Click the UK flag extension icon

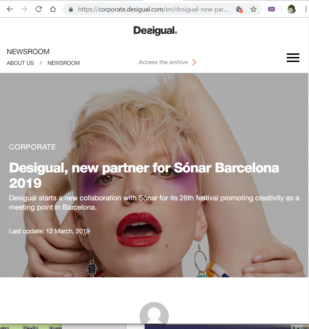tap(271, 9)
